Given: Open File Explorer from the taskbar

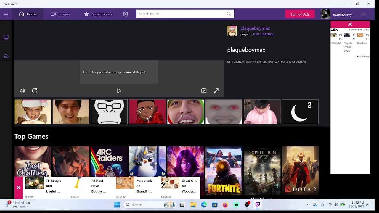Looking at the screenshot, I should click(x=193, y=205).
